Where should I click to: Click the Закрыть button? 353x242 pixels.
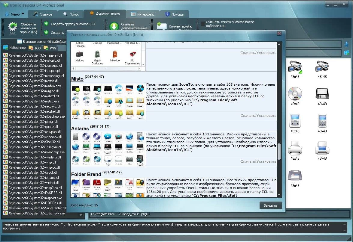tap(271, 205)
